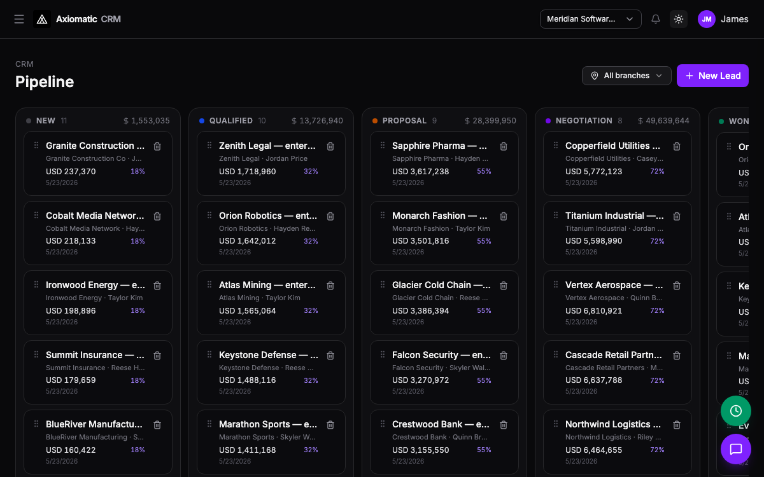Delete the Northwind Logistics lead

tap(677, 425)
